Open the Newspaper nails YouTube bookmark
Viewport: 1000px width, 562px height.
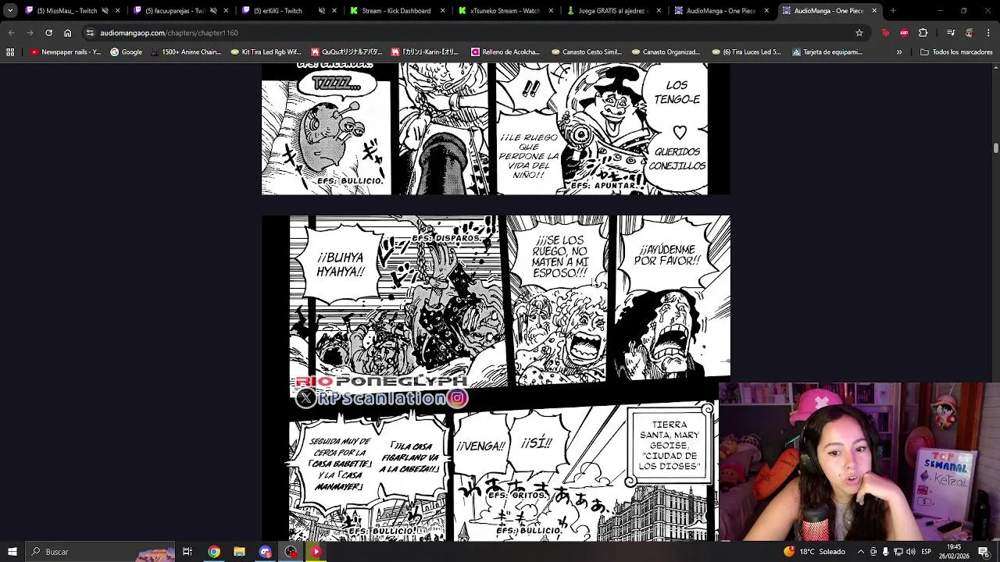[66, 52]
